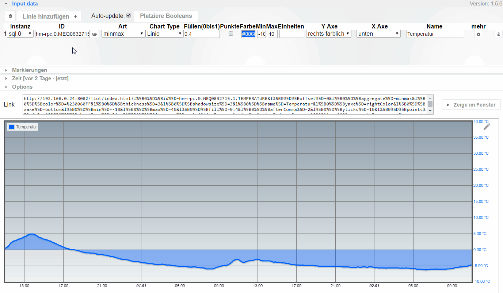Click the empty Einheiten field
The height and width of the screenshot is (293, 503).
291,34
